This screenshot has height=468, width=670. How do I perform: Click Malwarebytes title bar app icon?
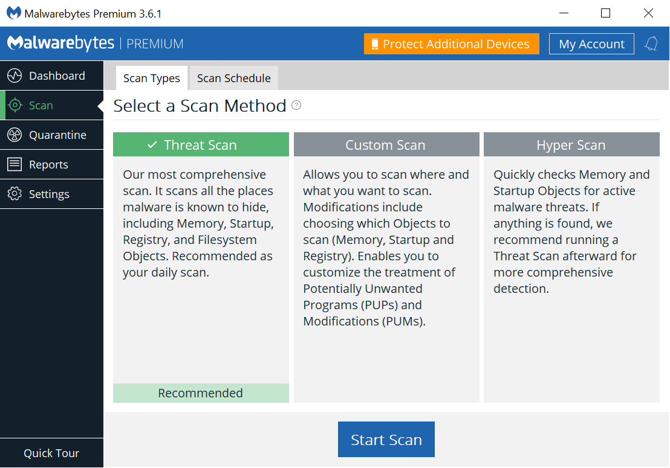pyautogui.click(x=14, y=13)
